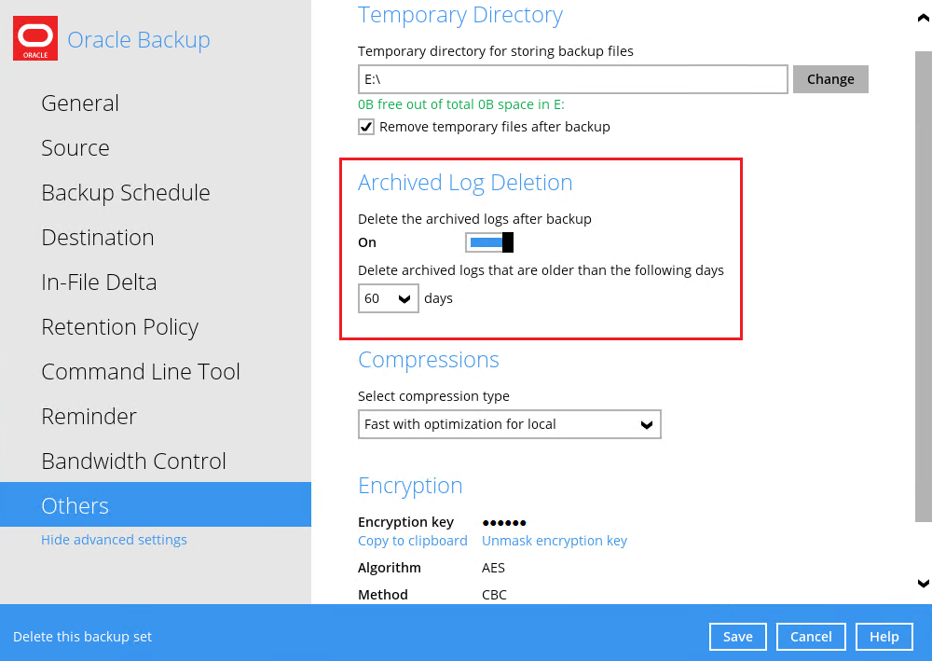The image size is (932, 661).
Task: Save the backup set settings
Action: click(737, 637)
